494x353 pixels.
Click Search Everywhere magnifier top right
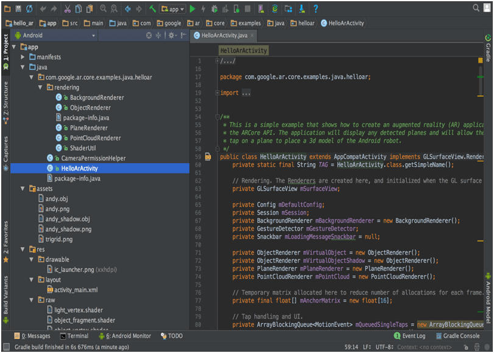476,8
